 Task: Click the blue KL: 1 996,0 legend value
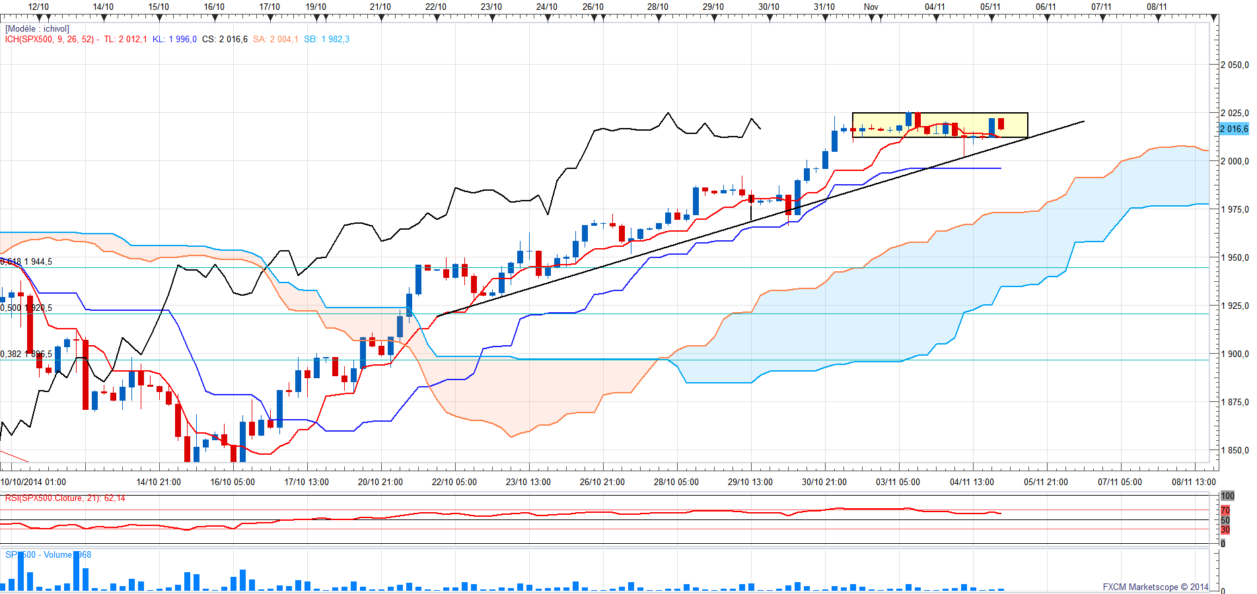point(174,40)
